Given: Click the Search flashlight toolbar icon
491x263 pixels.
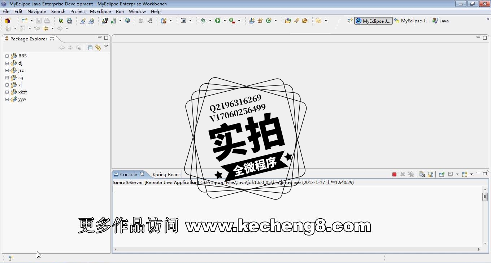Looking at the screenshot, I should click(296, 21).
